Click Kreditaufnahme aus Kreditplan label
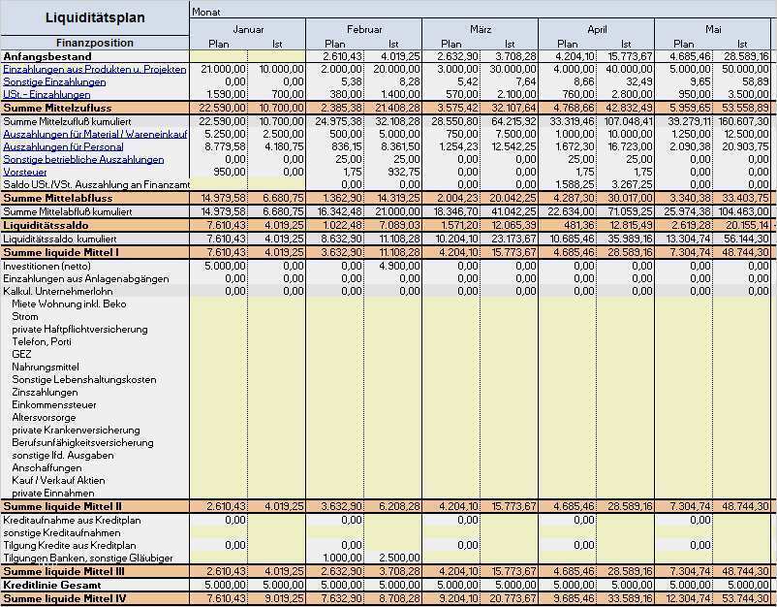The width and height of the screenshot is (777, 607). 72,520
